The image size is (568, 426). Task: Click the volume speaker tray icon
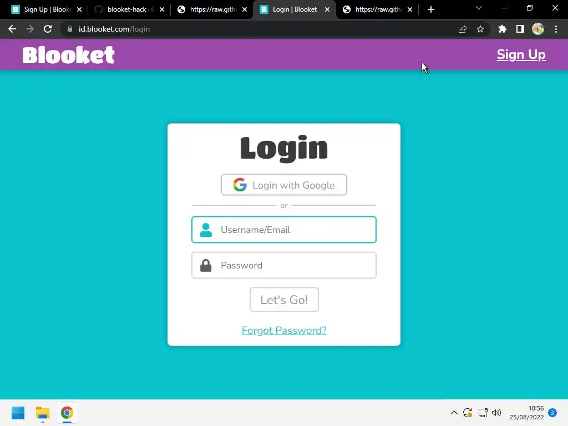click(x=496, y=413)
